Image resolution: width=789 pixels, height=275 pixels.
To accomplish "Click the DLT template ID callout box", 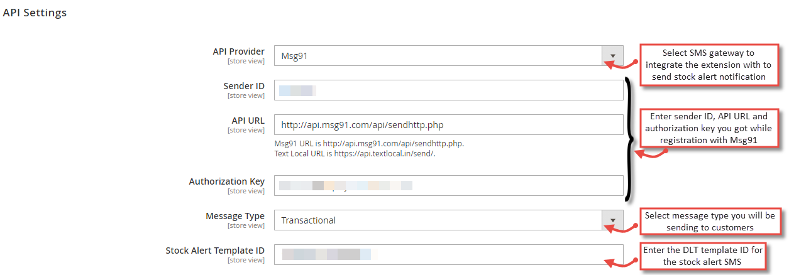I will pos(703,256).
